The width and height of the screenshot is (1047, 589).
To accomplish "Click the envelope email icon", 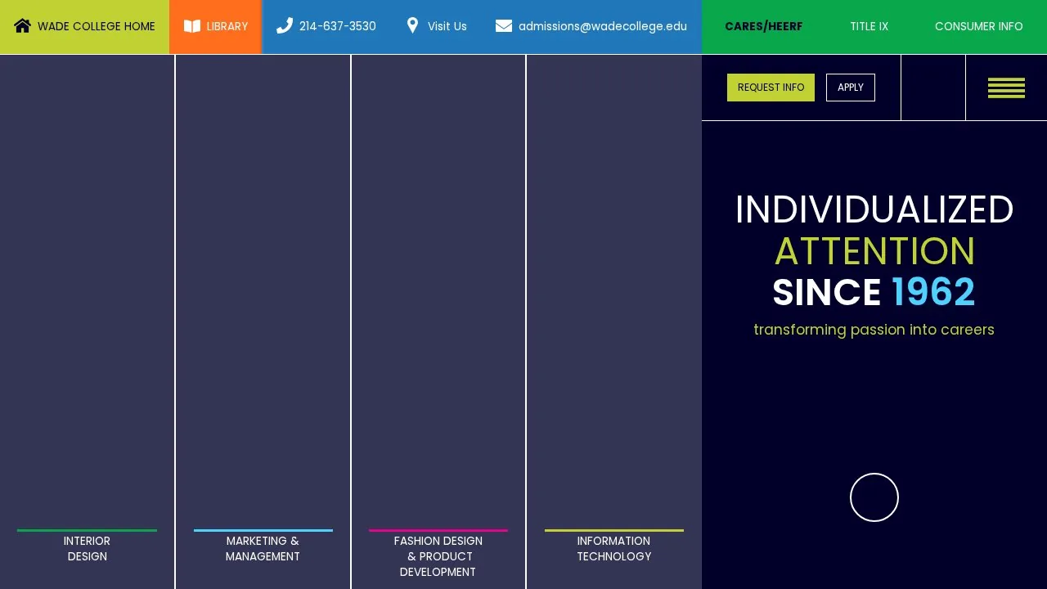I will (504, 26).
